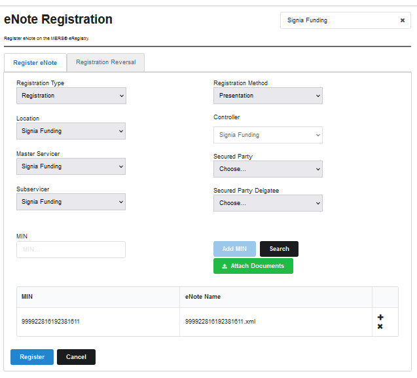This screenshot has width=417, height=378.
Task: Click the Add MIN button
Action: click(x=234, y=249)
